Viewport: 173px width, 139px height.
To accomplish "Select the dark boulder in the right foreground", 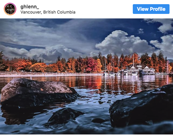I will click(141, 107).
